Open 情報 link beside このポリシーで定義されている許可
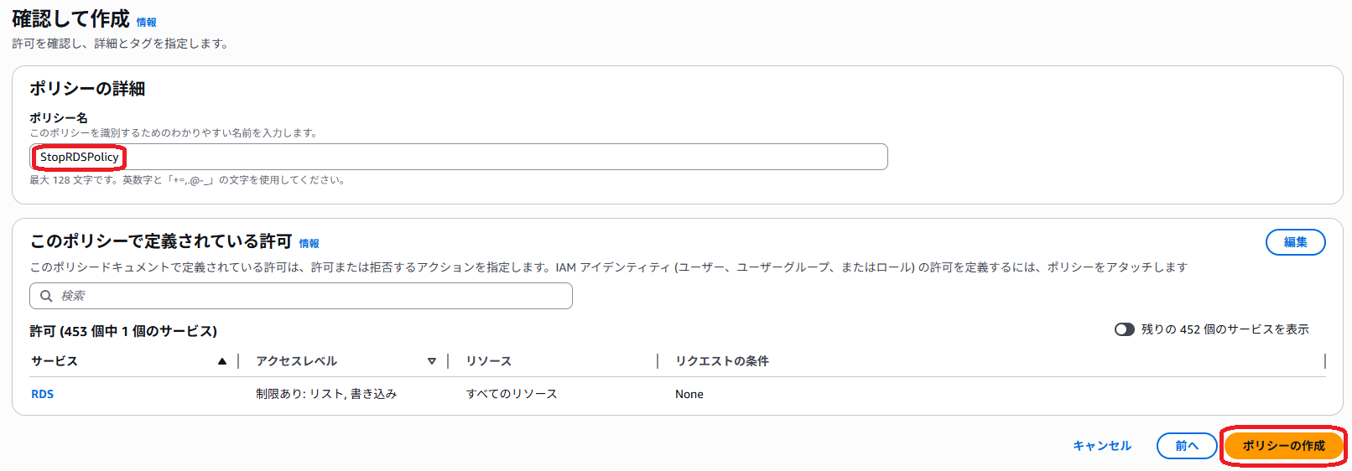 pyautogui.click(x=309, y=244)
